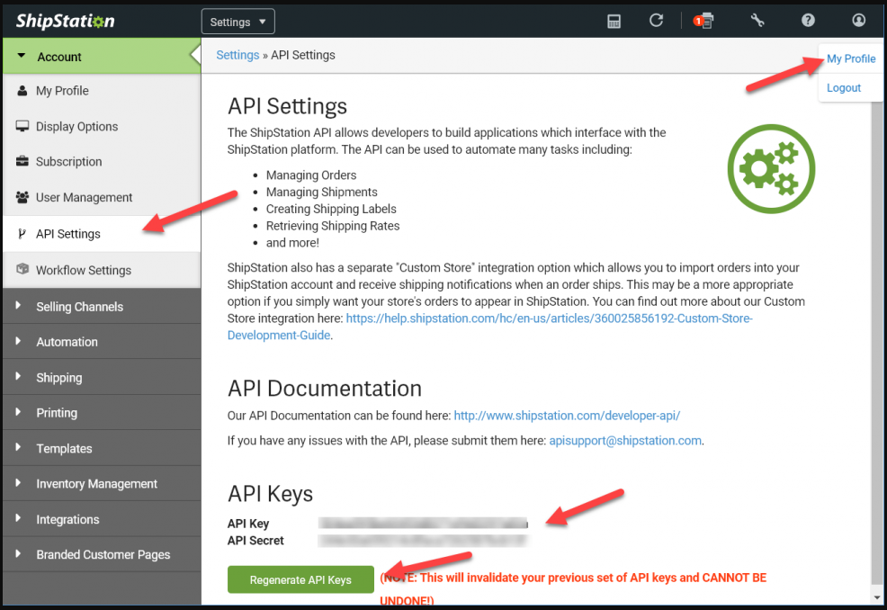Expand the Shipping sidebar section

click(58, 378)
